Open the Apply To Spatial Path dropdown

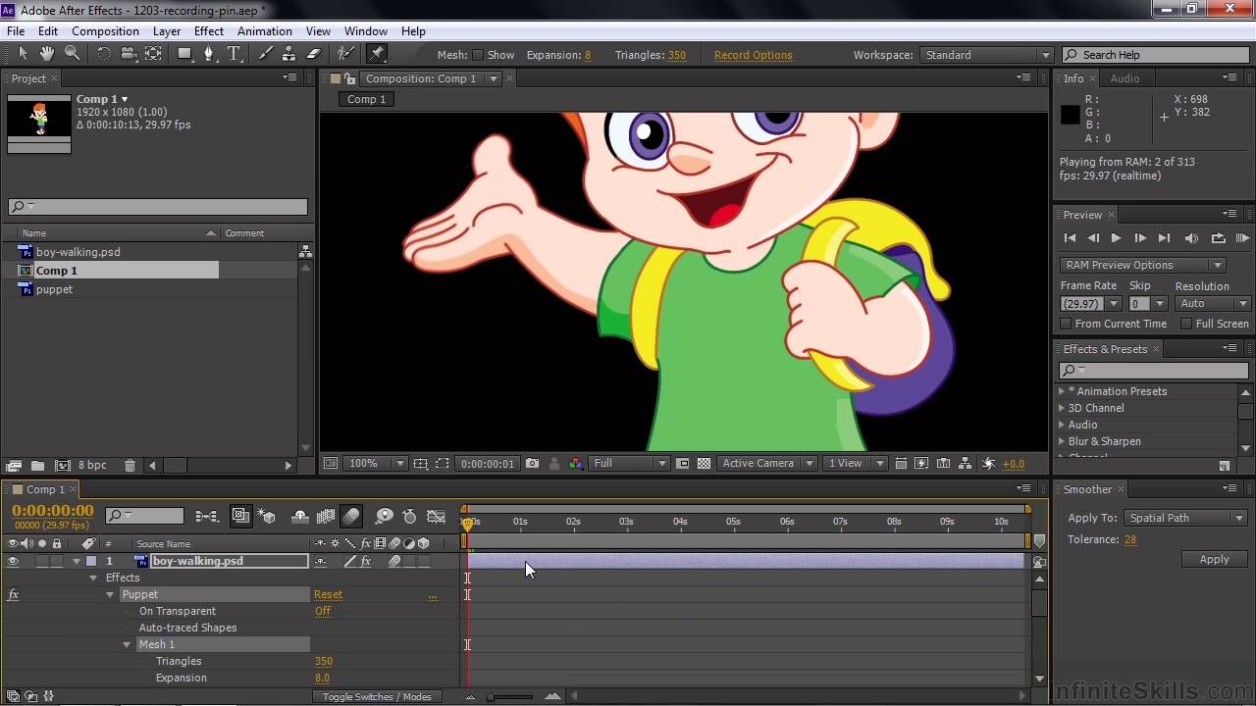1184,518
